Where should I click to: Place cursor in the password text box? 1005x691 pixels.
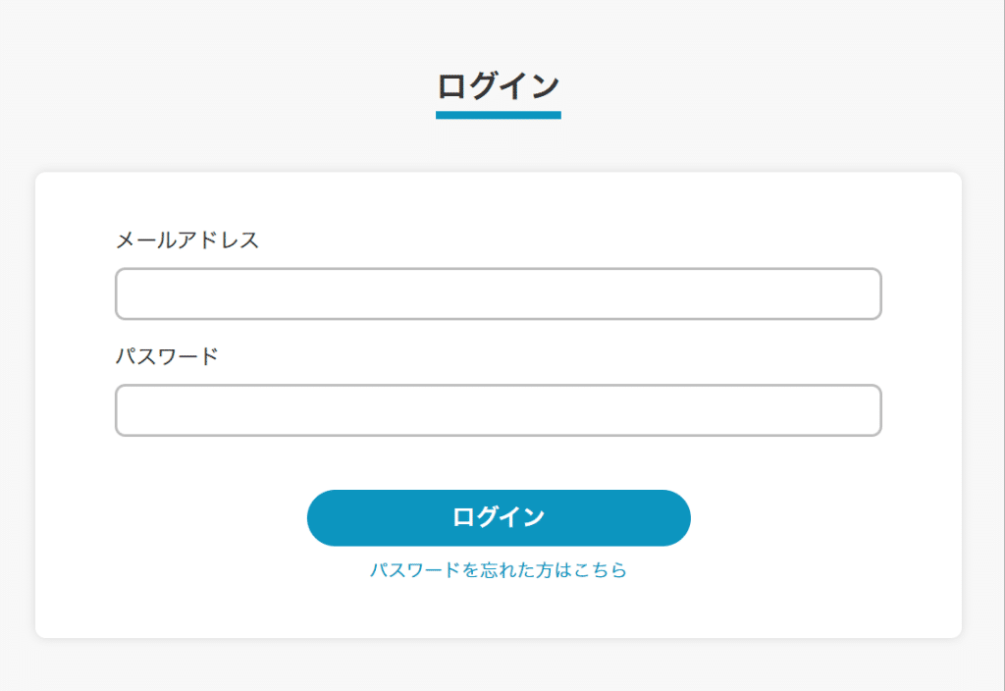(x=498, y=410)
